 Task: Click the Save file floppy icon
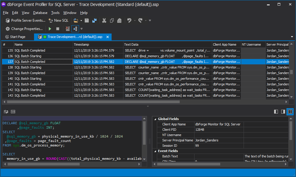[87, 20]
